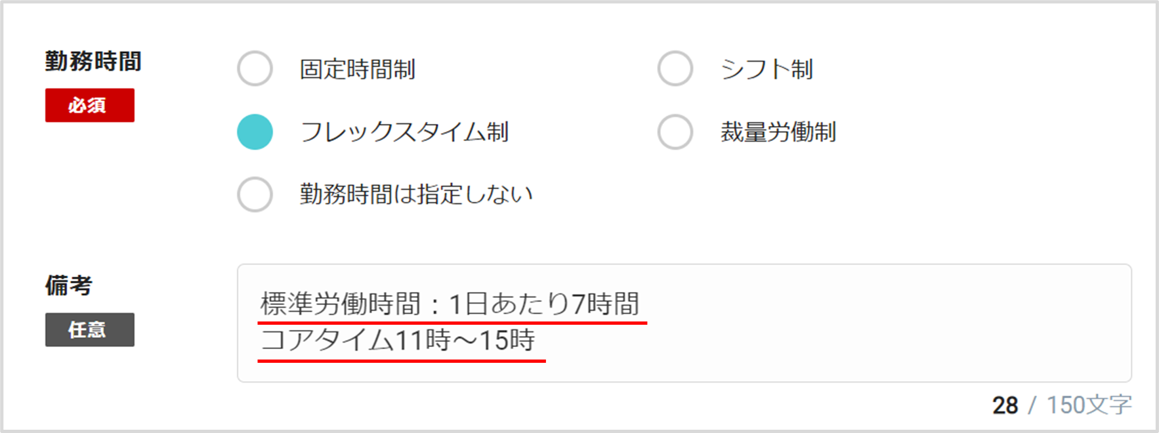Click the 150文字 limit indicator
This screenshot has width=1159, height=433.
pyautogui.click(x=1089, y=405)
